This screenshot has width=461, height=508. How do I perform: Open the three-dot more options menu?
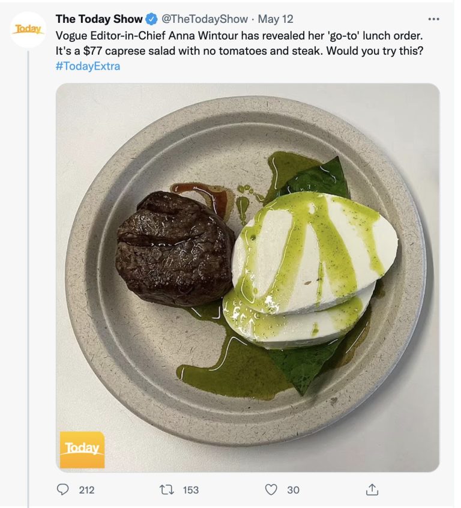click(x=433, y=19)
